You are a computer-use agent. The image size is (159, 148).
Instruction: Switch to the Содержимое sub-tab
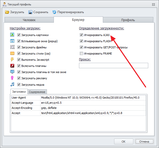37,92
